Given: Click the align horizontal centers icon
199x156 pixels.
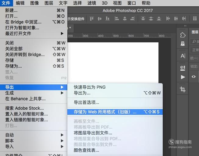Looking at the screenshot, I should click(125, 19).
